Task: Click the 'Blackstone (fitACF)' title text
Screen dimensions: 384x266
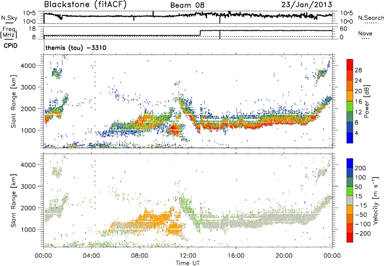Action: (85, 5)
